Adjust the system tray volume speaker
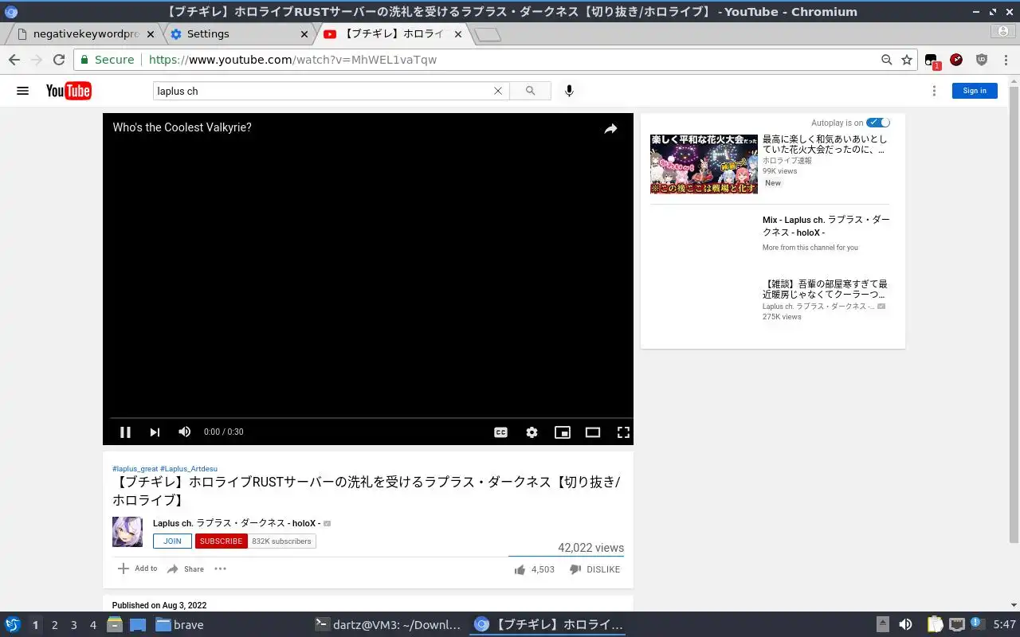 point(905,625)
